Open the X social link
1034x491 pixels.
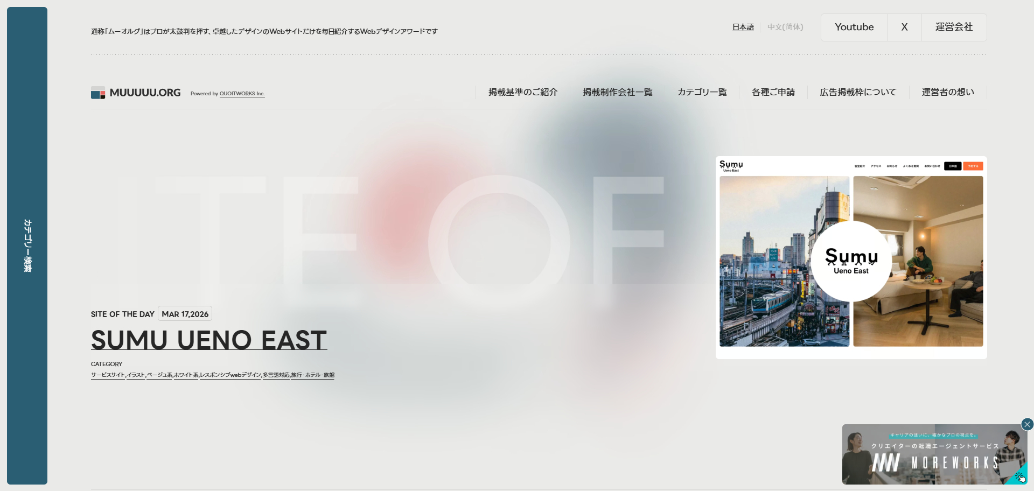(x=904, y=27)
